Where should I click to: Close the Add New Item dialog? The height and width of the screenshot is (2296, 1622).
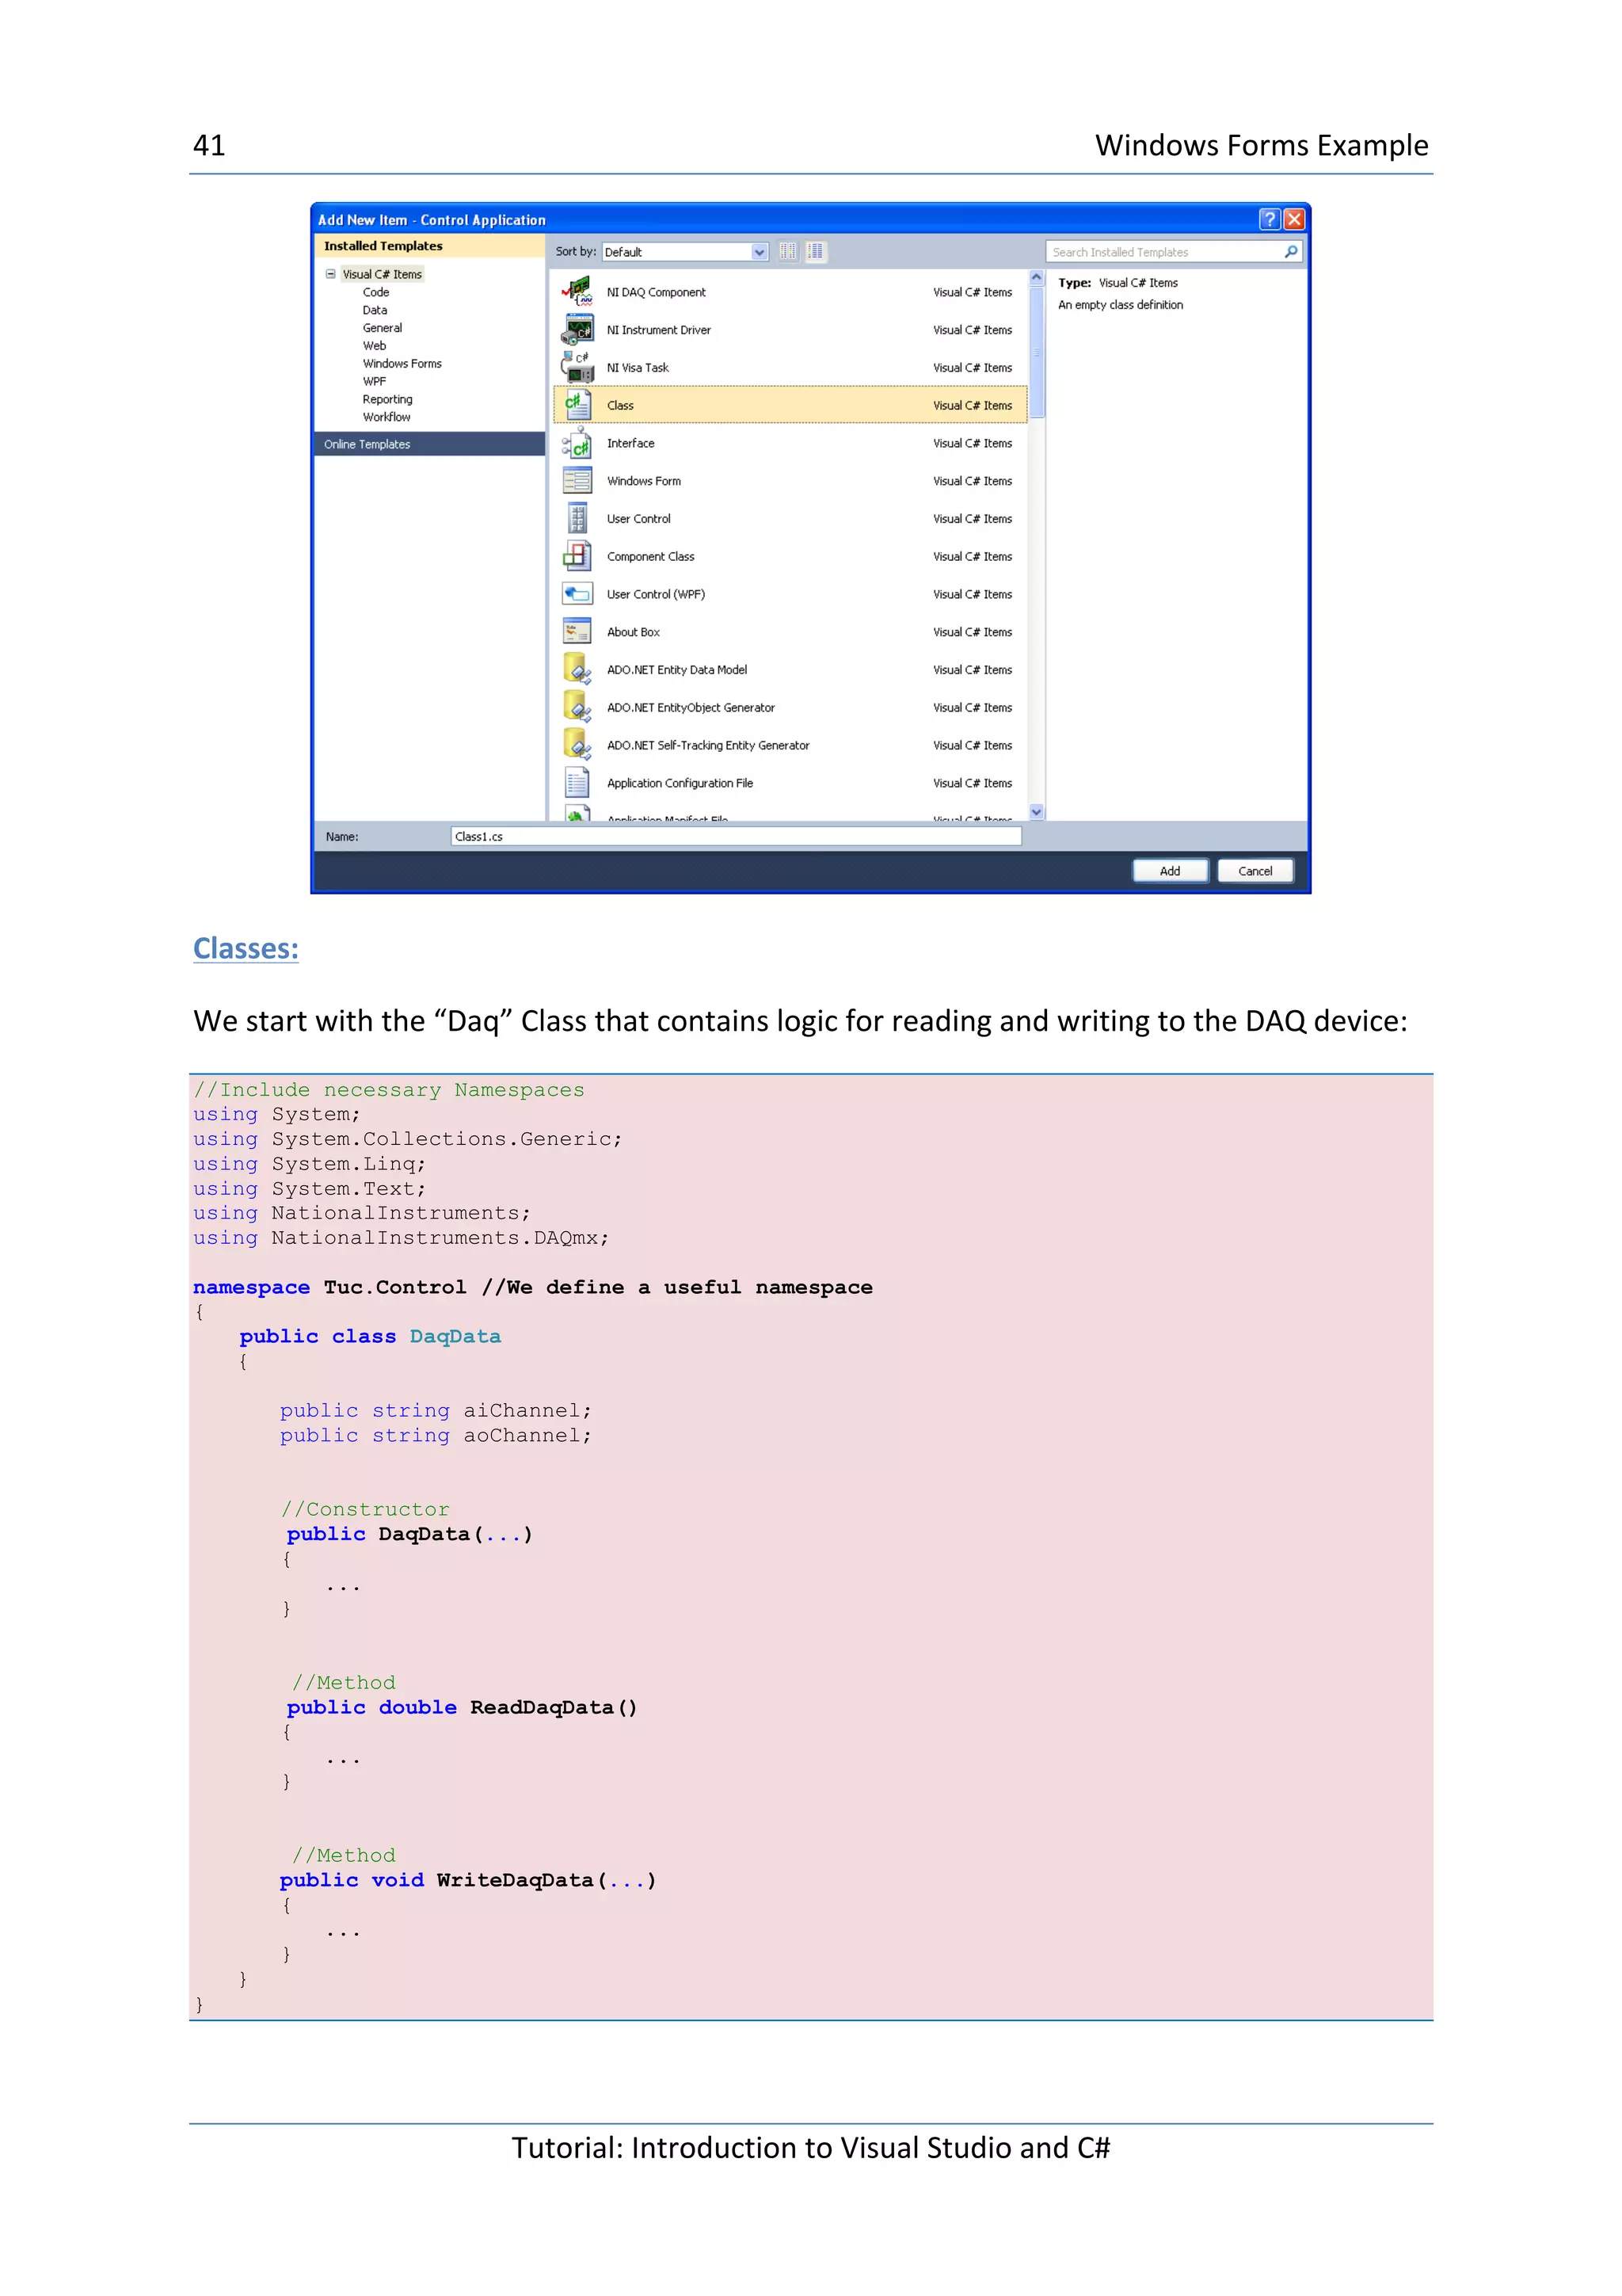coord(1294,219)
